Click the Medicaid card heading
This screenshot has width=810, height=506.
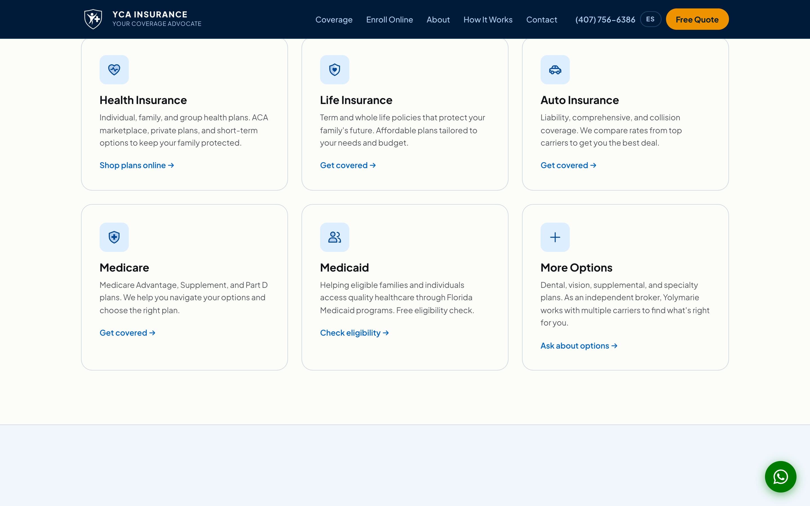pos(344,267)
